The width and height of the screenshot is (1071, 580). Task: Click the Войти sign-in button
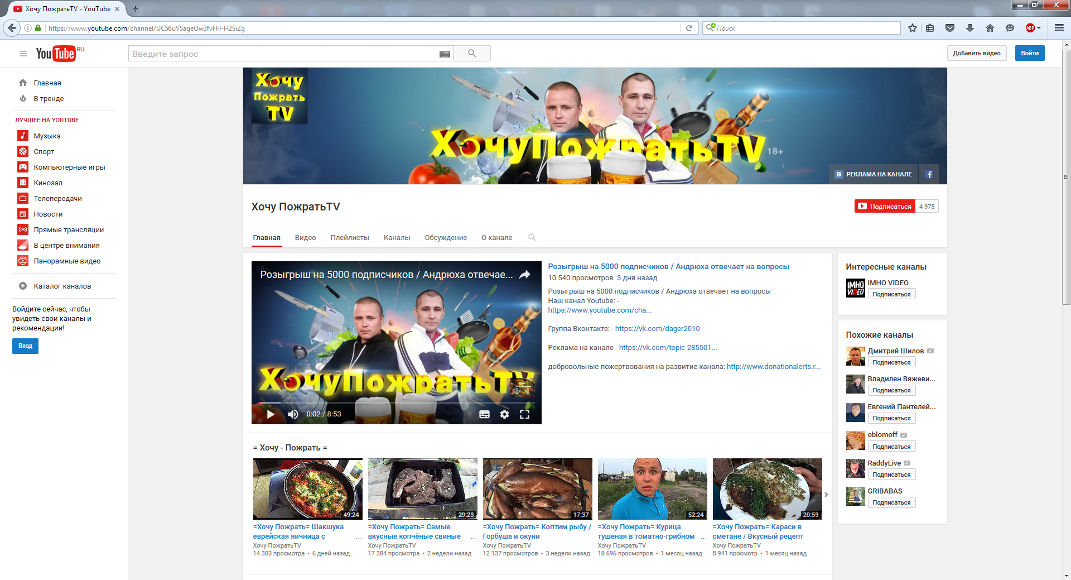(x=1030, y=53)
